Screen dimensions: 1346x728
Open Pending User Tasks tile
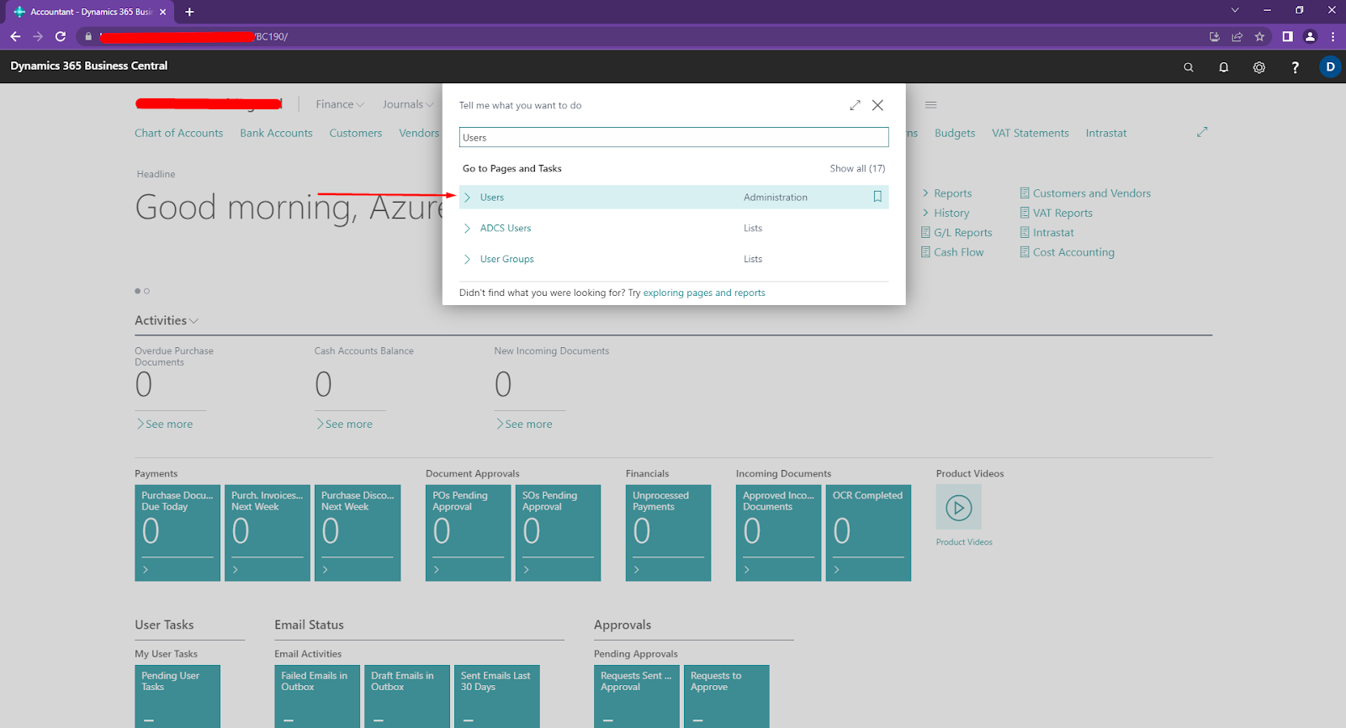[178, 696]
